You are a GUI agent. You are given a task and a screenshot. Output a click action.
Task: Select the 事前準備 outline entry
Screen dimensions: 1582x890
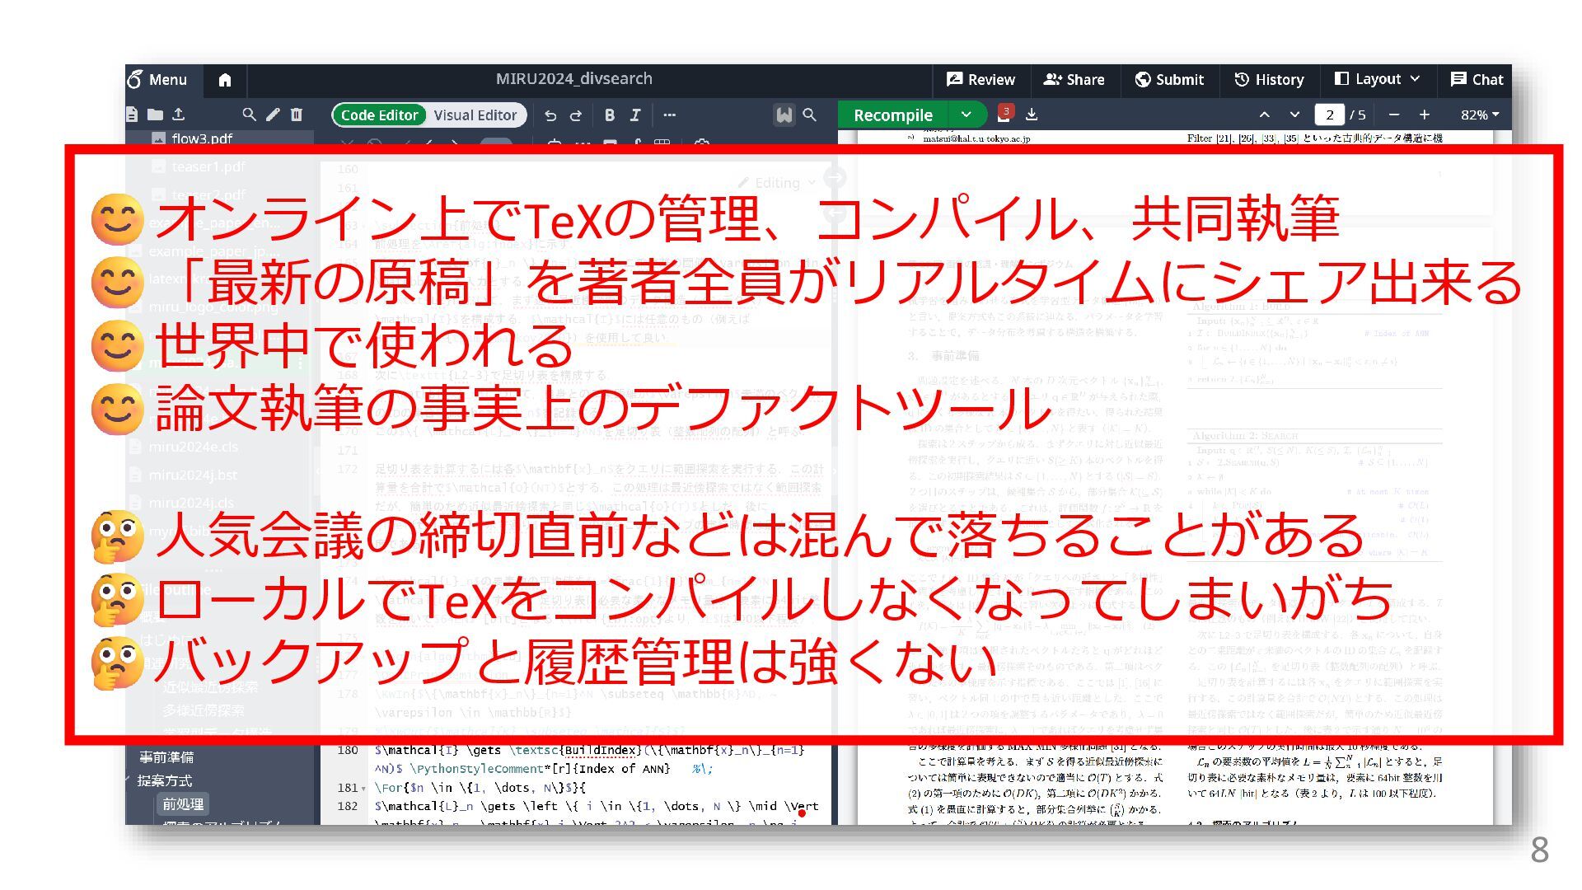click(166, 757)
